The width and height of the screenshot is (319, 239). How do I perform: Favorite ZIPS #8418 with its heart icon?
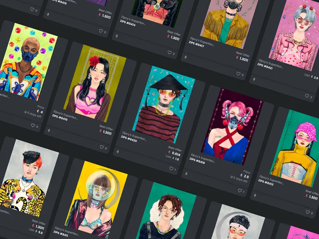click(x=240, y=191)
